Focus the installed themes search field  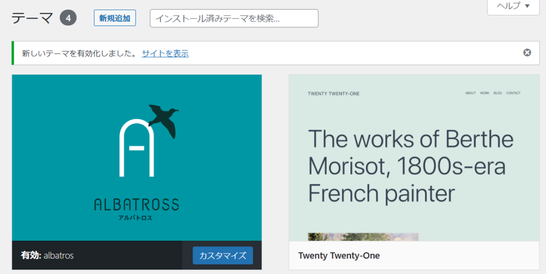[234, 18]
